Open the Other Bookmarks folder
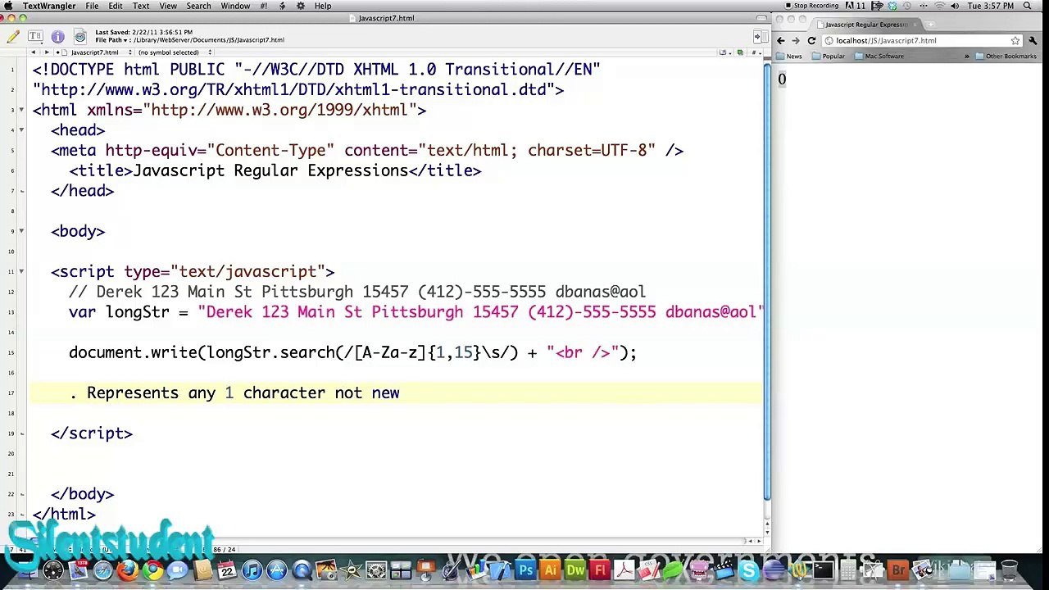 (x=1006, y=56)
